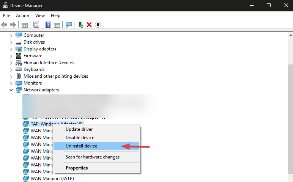
Task: Click the scrollbar up arrow
Action: [x=291, y=35]
